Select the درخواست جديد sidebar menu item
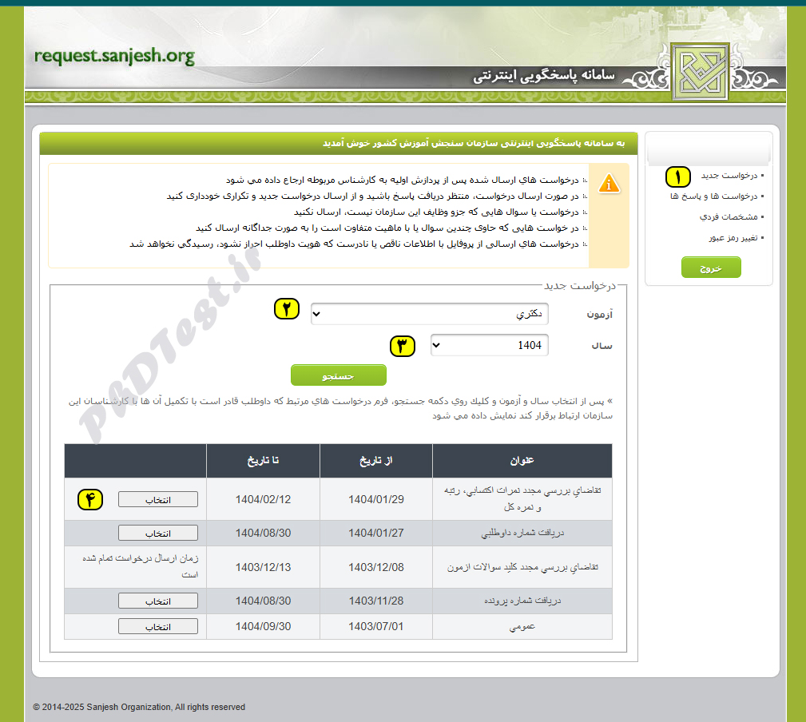Viewport: 806px width, 722px height. (728, 177)
